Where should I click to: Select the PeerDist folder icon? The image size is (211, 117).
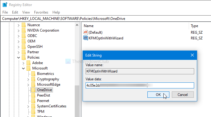[33, 95]
